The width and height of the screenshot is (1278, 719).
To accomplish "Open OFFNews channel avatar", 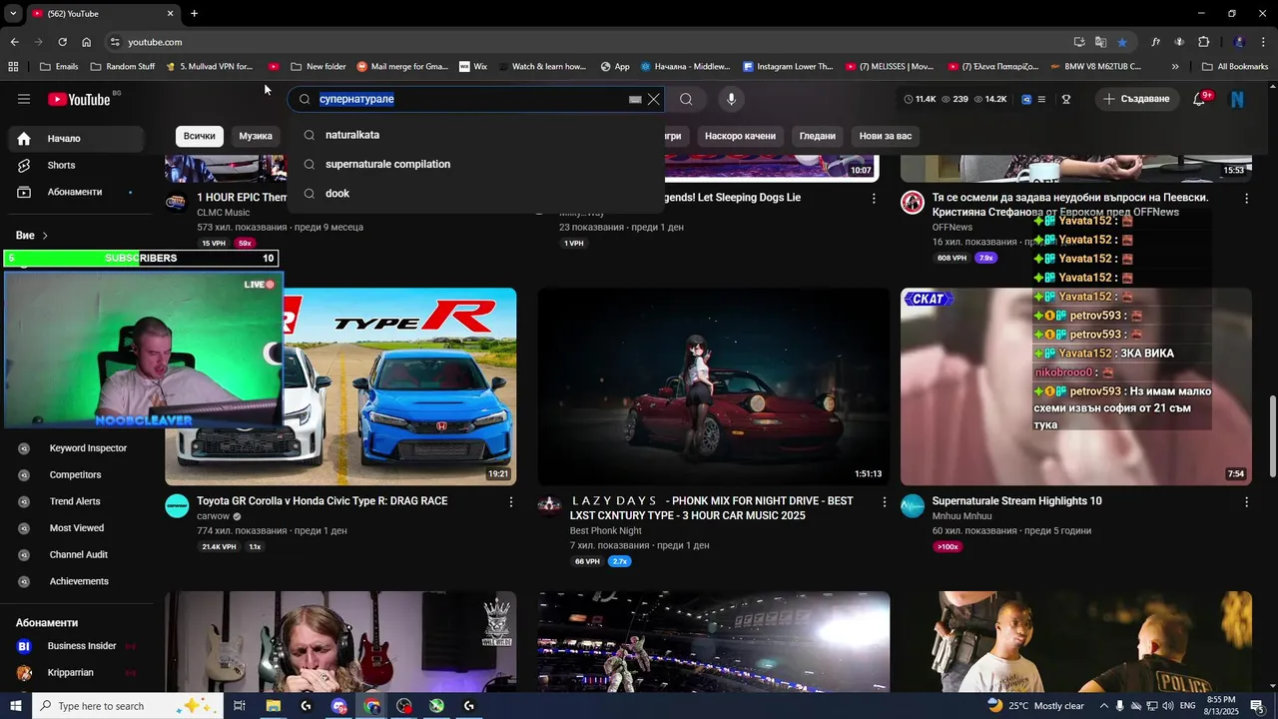I will coord(913,203).
